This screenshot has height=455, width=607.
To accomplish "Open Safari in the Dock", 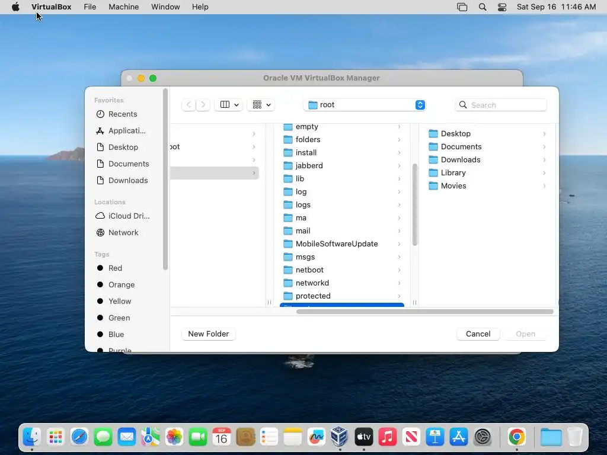I will (x=79, y=437).
